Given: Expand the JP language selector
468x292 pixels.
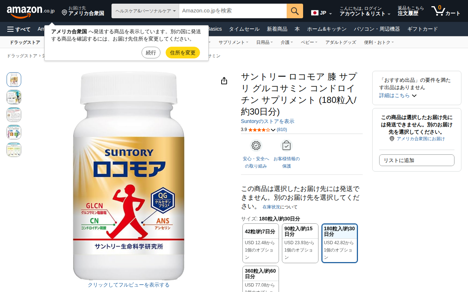Looking at the screenshot, I should [322, 13].
